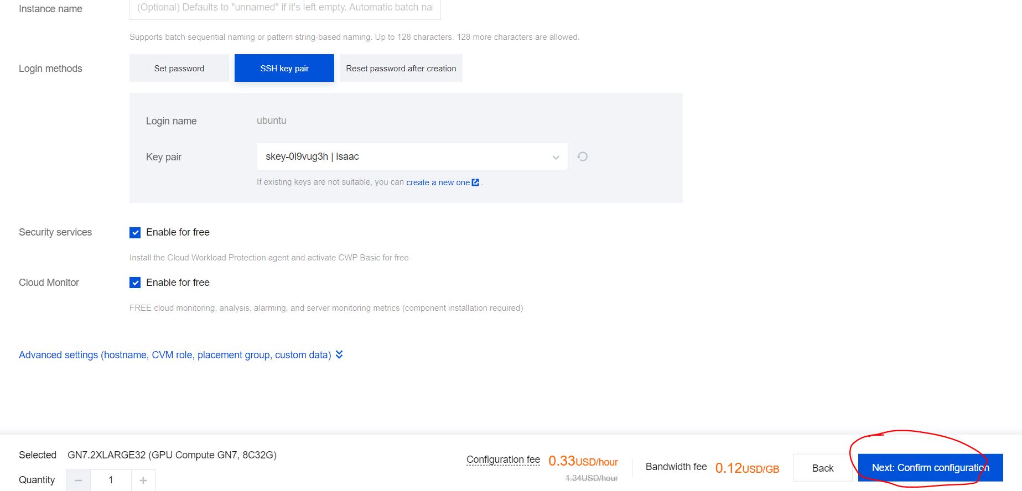Choose SSH key pair login method

[284, 68]
